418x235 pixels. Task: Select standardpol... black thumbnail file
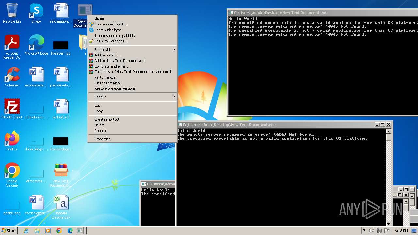61,144
